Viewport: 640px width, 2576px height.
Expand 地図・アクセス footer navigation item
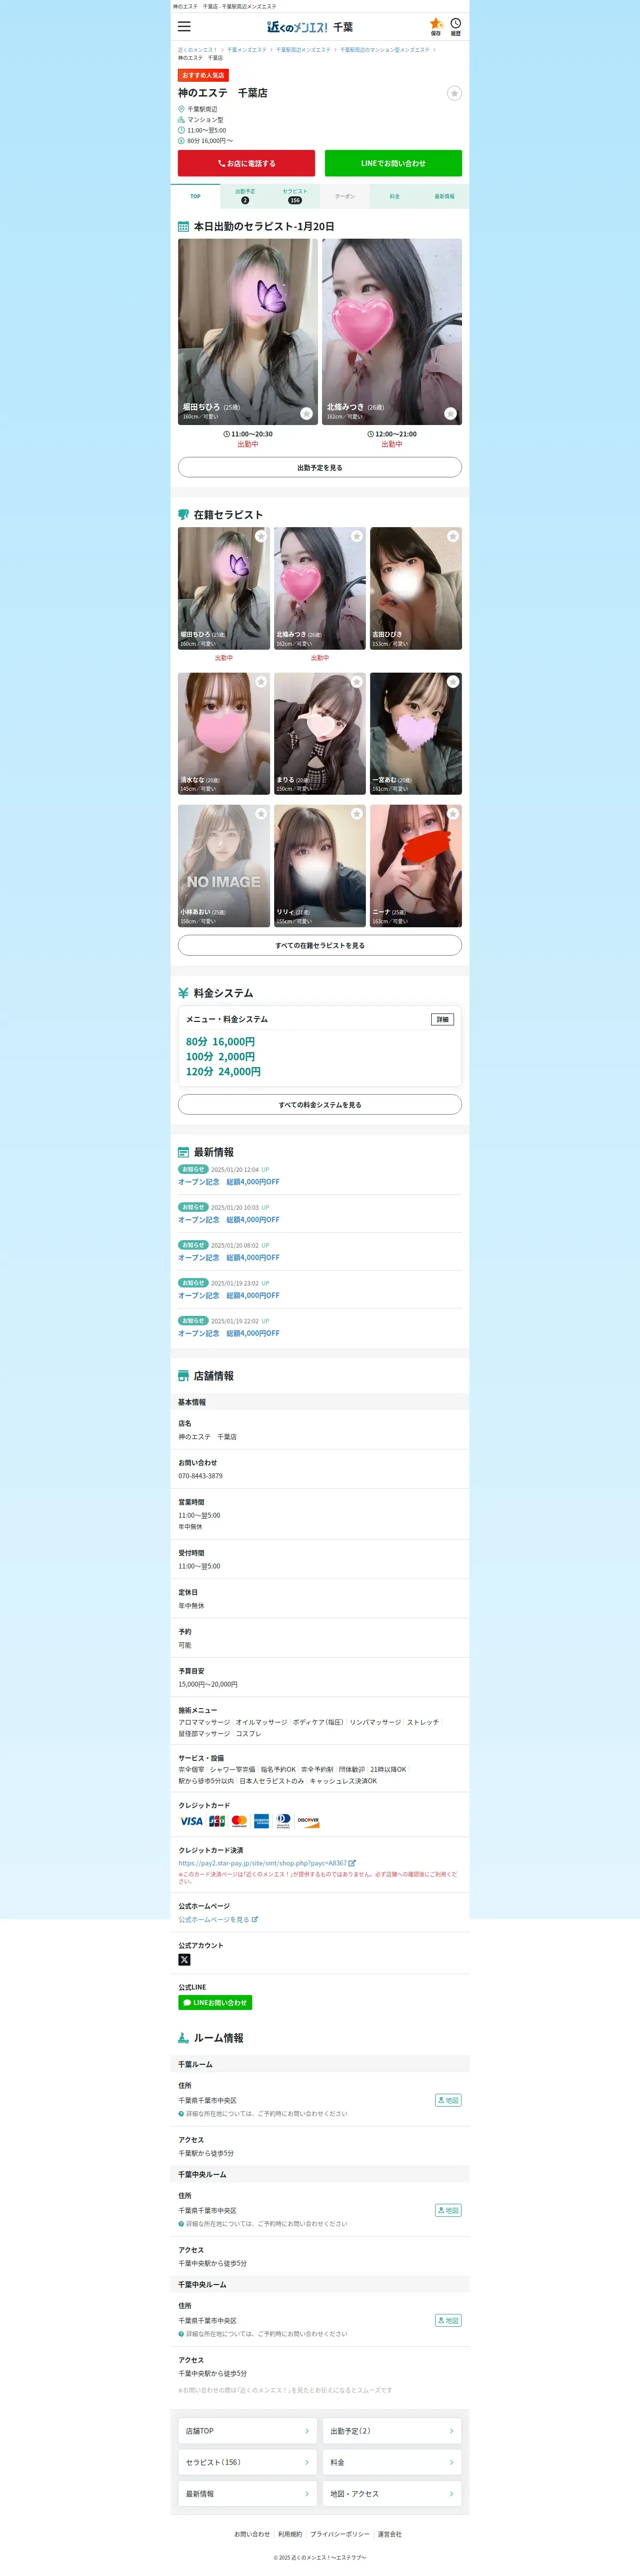[392, 2493]
